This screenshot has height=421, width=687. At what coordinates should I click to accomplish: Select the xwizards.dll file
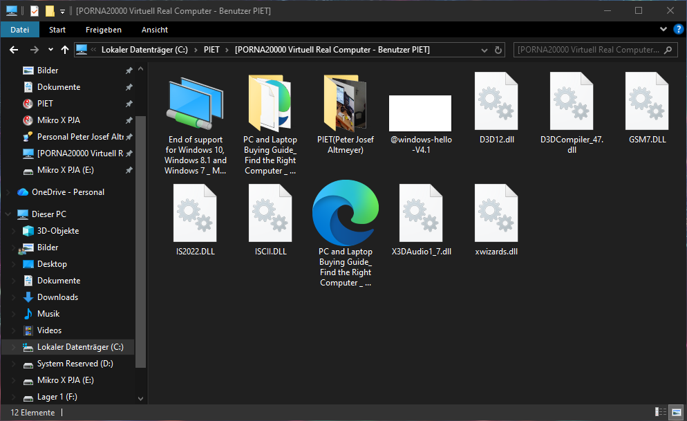pos(496,214)
